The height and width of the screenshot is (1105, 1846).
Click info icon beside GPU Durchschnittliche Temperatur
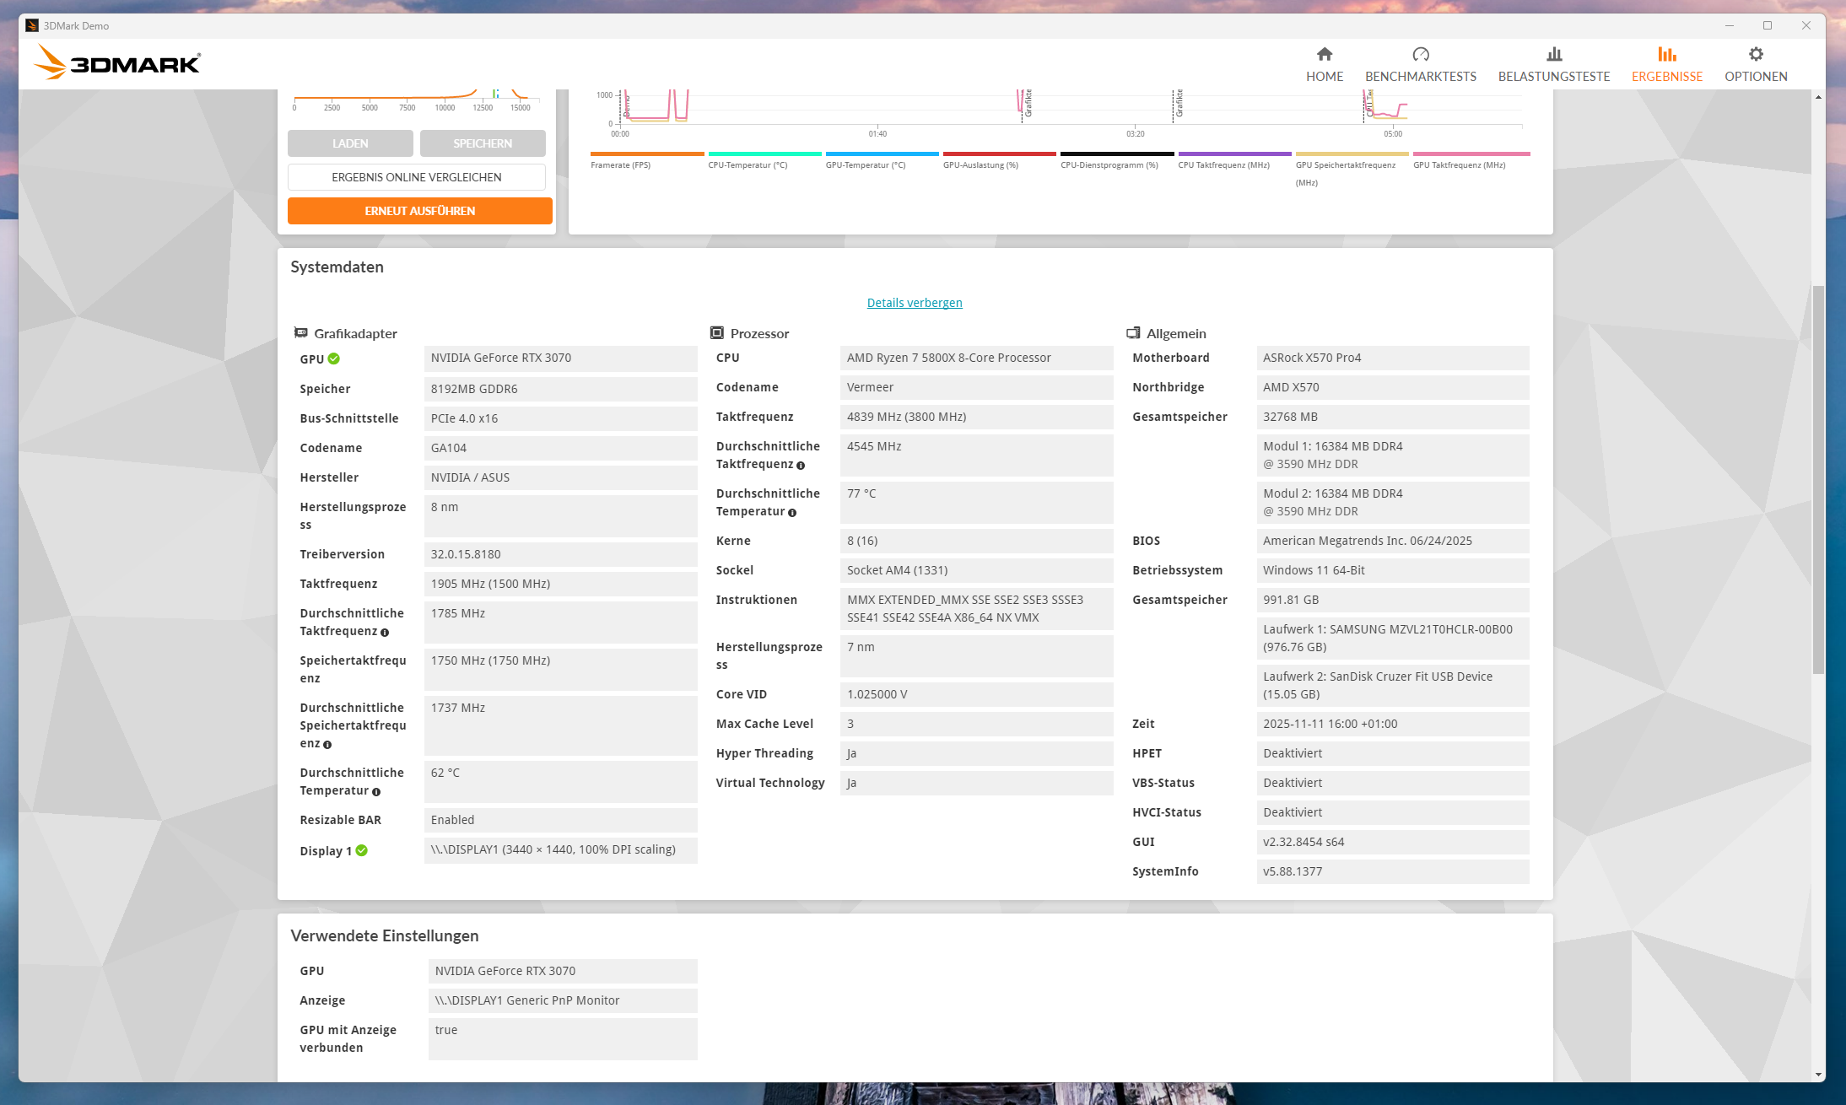[376, 792]
